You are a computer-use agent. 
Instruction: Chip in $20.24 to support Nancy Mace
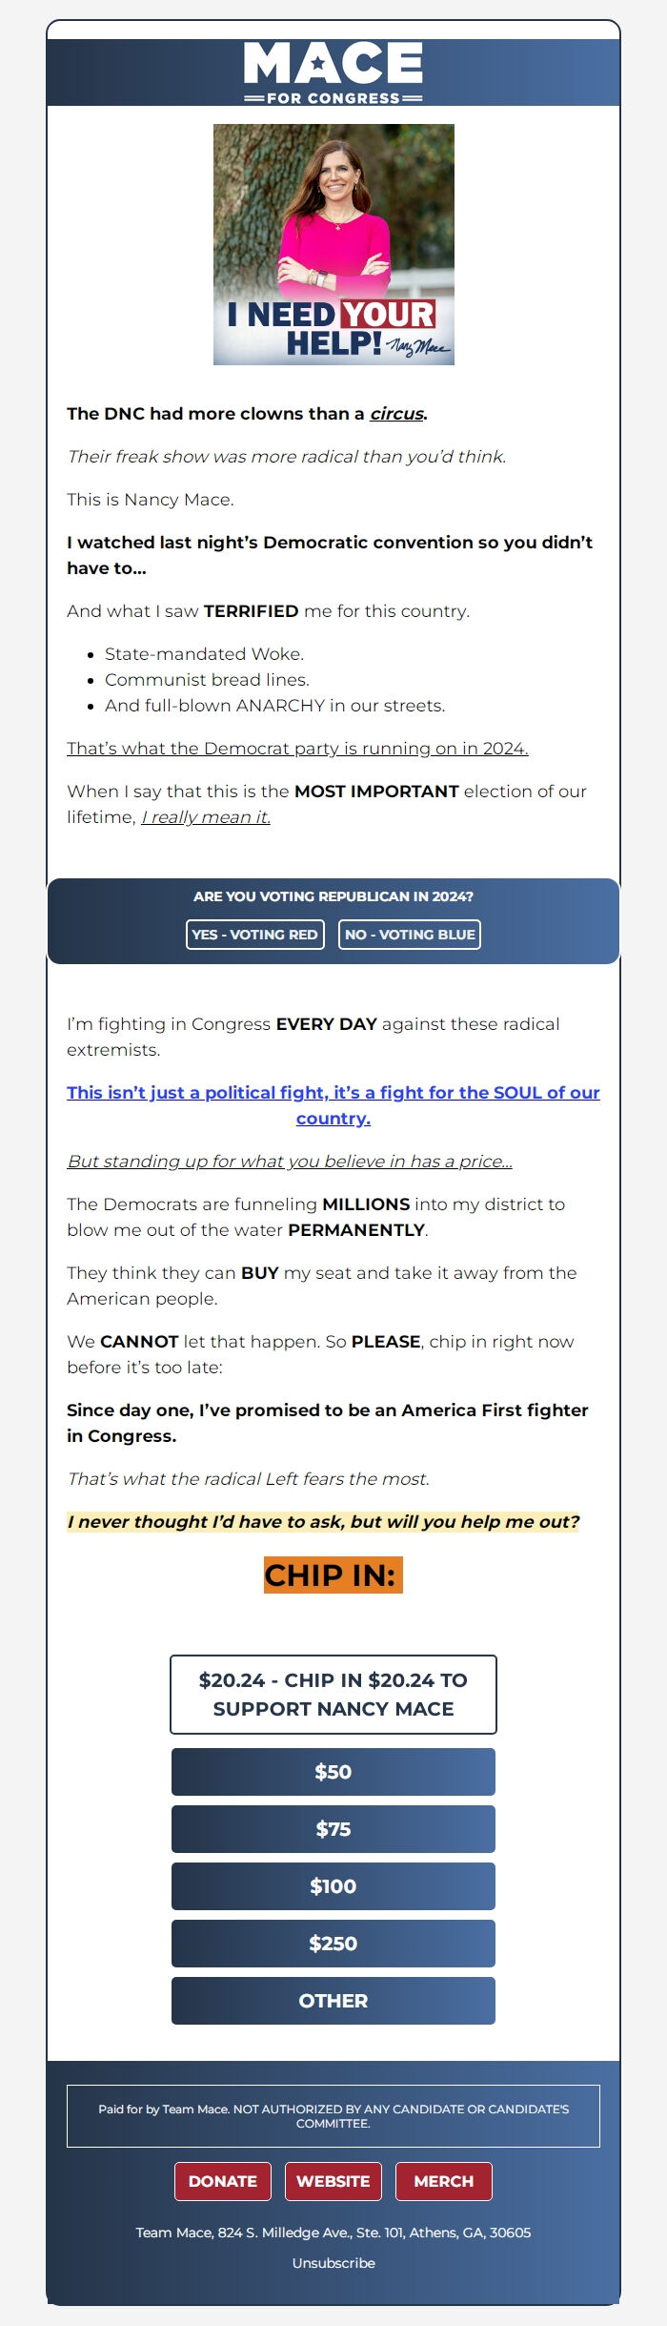333,1697
